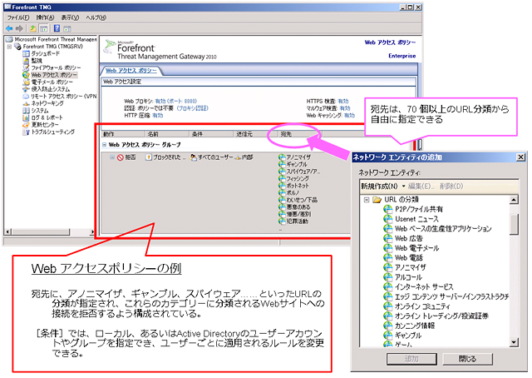Select Web アクセス ポリシー in the tree

(54, 75)
